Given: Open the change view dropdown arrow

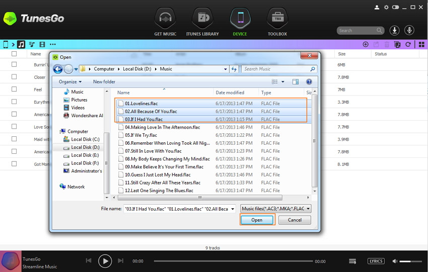Looking at the screenshot, I should tap(283, 82).
